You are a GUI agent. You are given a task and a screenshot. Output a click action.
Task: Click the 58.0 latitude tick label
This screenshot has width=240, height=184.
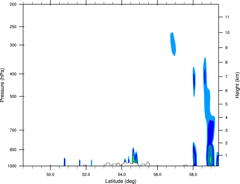[x=193, y=175]
